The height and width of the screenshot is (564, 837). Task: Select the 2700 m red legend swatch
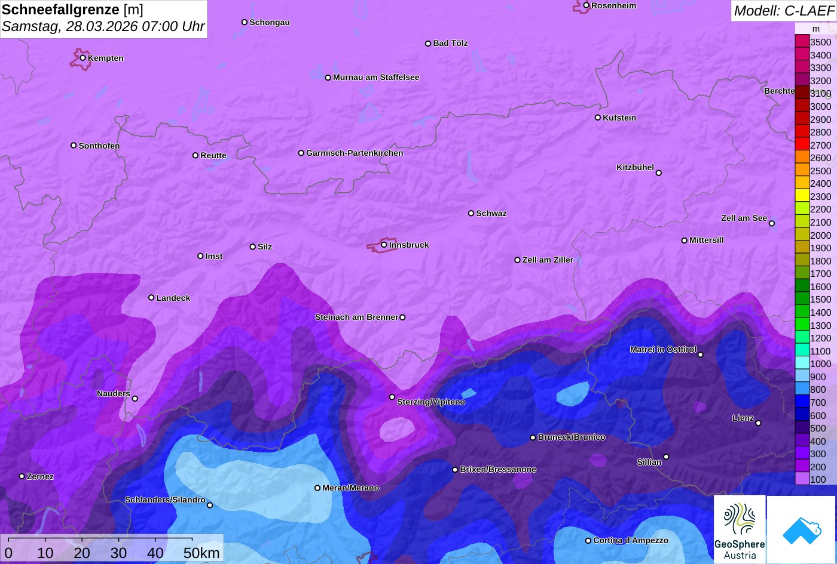[x=802, y=144]
